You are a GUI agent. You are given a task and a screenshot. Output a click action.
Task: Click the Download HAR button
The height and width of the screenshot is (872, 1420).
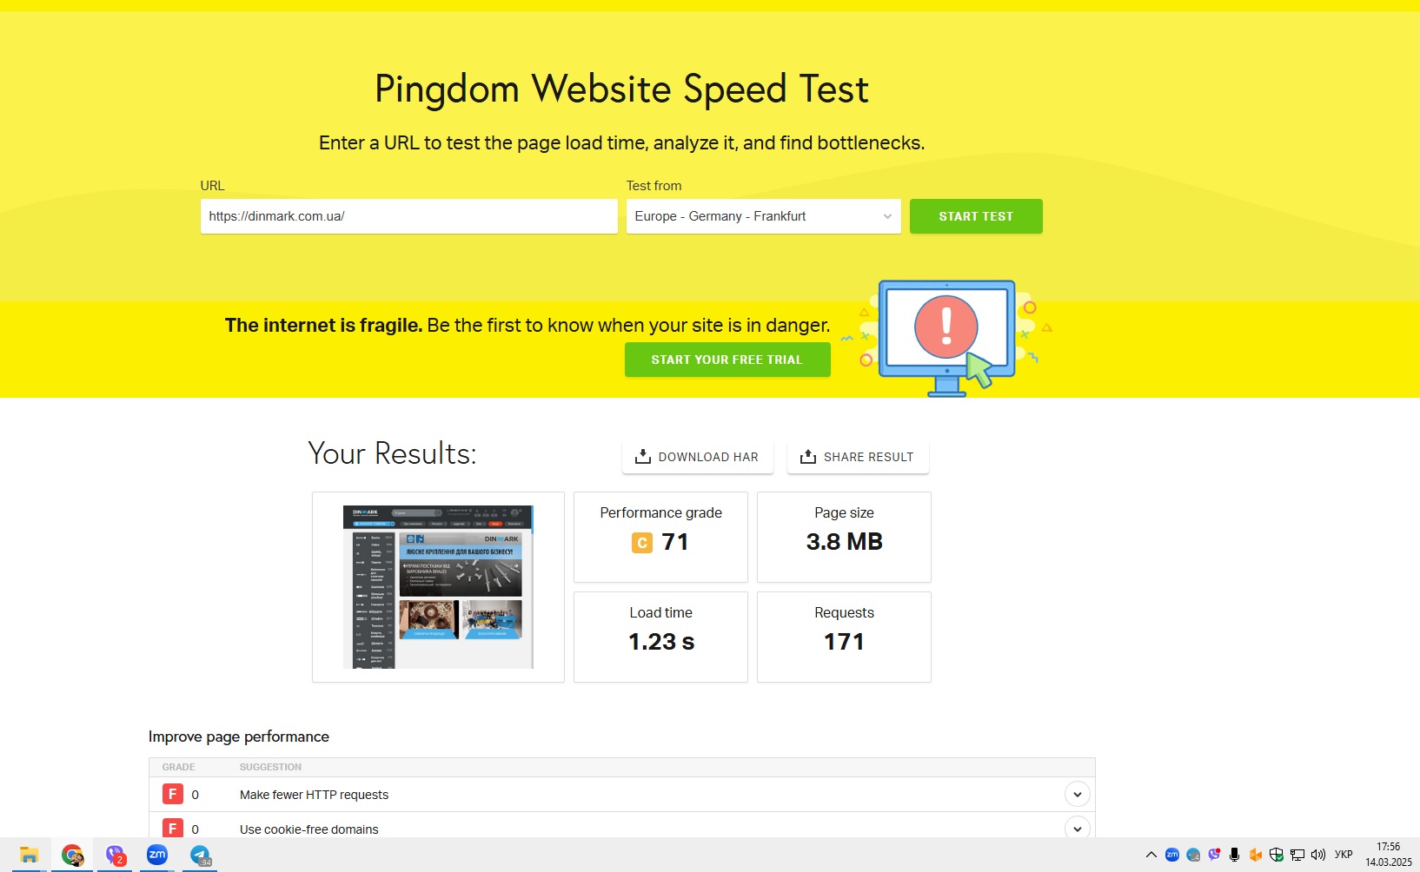pos(698,457)
